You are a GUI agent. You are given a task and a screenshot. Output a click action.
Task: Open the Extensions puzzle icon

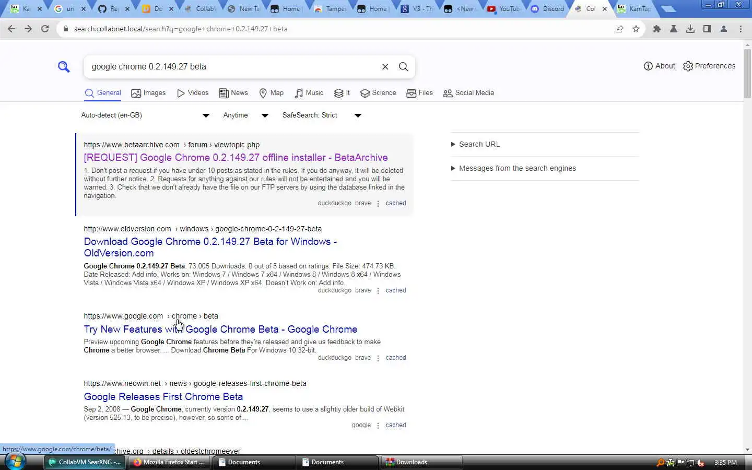(657, 29)
